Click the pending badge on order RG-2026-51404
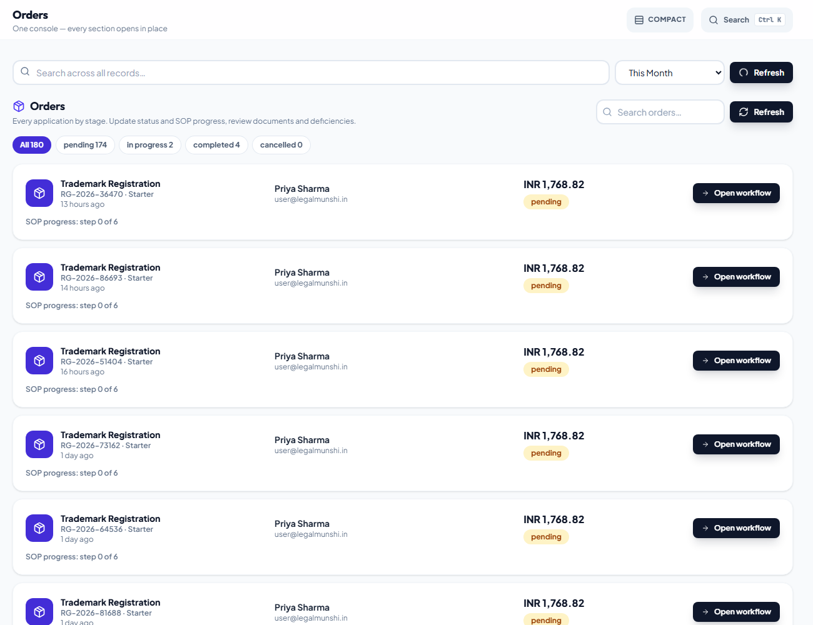This screenshot has height=625, width=813. pos(546,369)
